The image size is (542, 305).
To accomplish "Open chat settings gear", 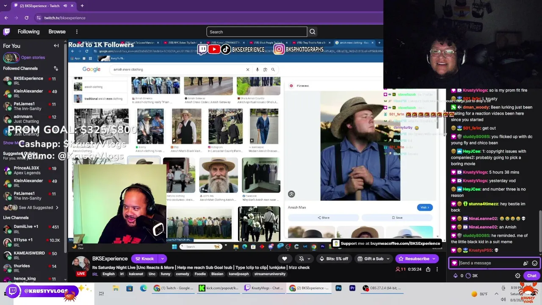I will point(517,276).
